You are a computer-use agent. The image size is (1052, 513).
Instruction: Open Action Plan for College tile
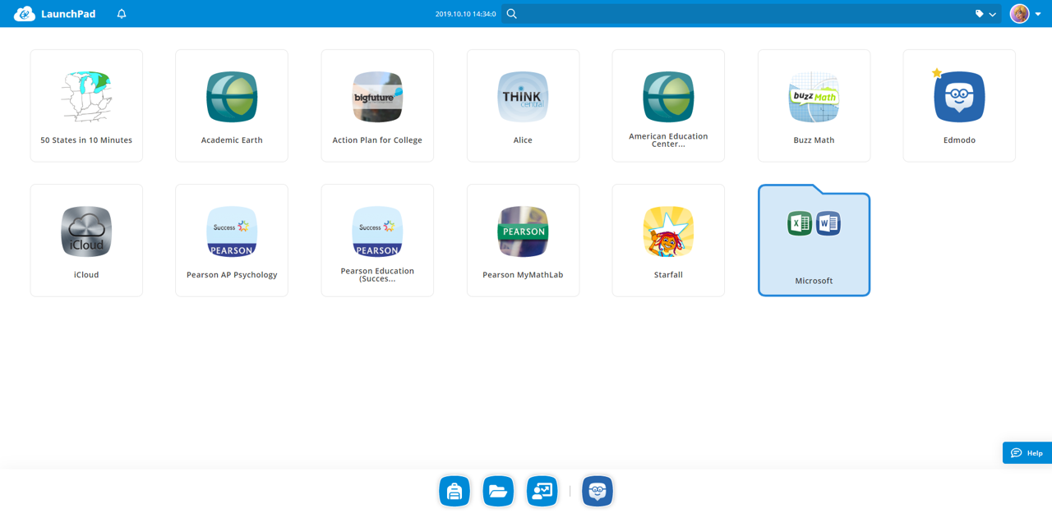pyautogui.click(x=377, y=105)
